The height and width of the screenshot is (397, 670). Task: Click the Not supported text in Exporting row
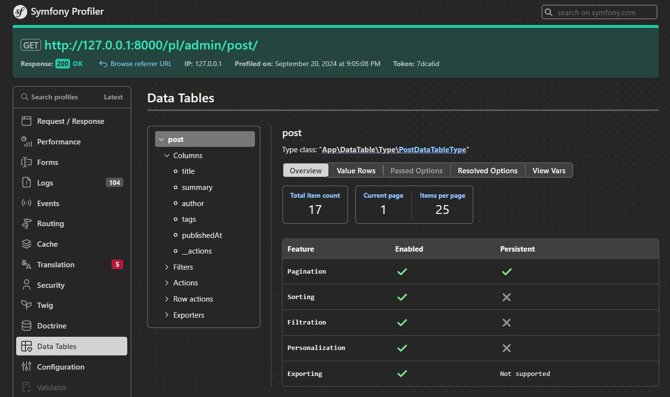point(525,374)
